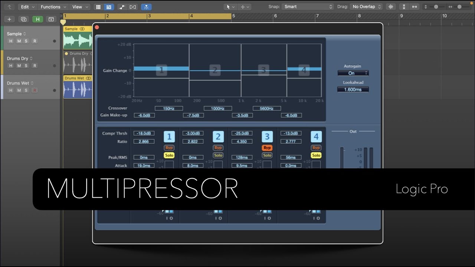Click band 3 marker in gain graph
The image size is (475, 267).
click(x=263, y=70)
